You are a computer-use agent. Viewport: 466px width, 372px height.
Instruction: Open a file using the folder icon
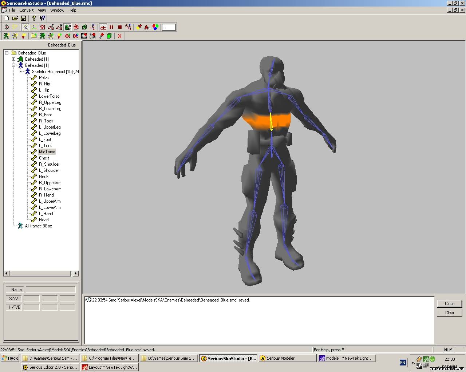click(x=15, y=18)
